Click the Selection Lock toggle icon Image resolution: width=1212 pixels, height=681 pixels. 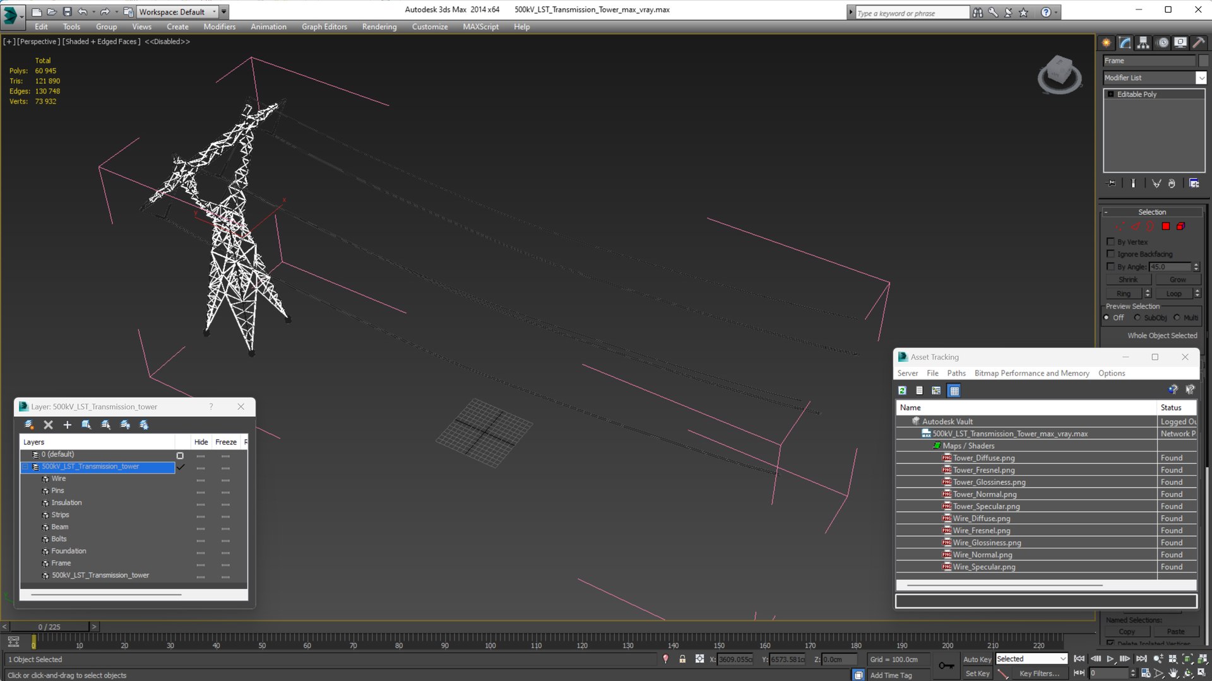pyautogui.click(x=682, y=659)
